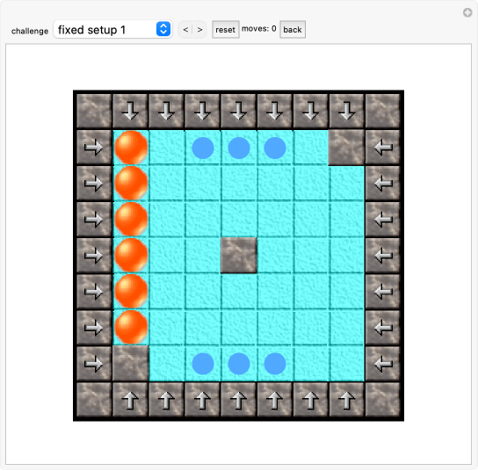Click the right arrow beside the topmost orange ball
The image size is (478, 471).
coord(94,148)
